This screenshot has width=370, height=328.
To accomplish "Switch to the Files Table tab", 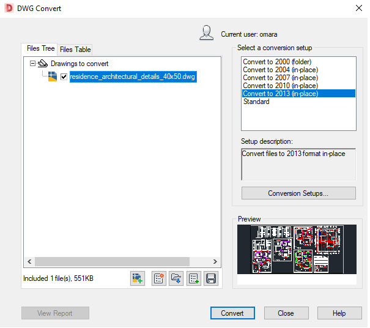I will 75,50.
